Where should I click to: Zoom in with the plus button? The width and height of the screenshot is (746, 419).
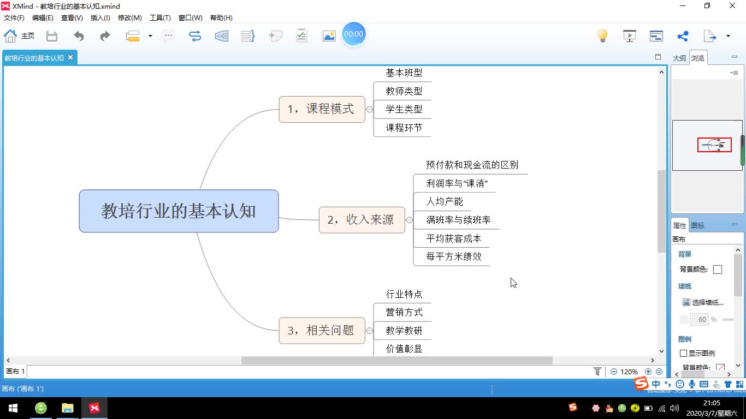[x=648, y=372]
